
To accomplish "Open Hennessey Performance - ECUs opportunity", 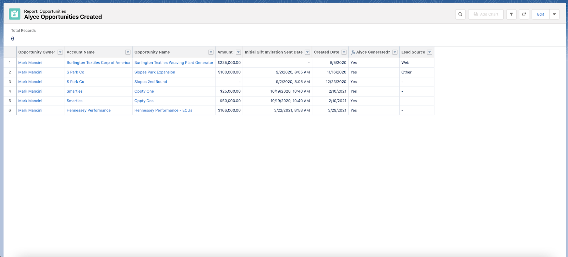I will 163,110.
